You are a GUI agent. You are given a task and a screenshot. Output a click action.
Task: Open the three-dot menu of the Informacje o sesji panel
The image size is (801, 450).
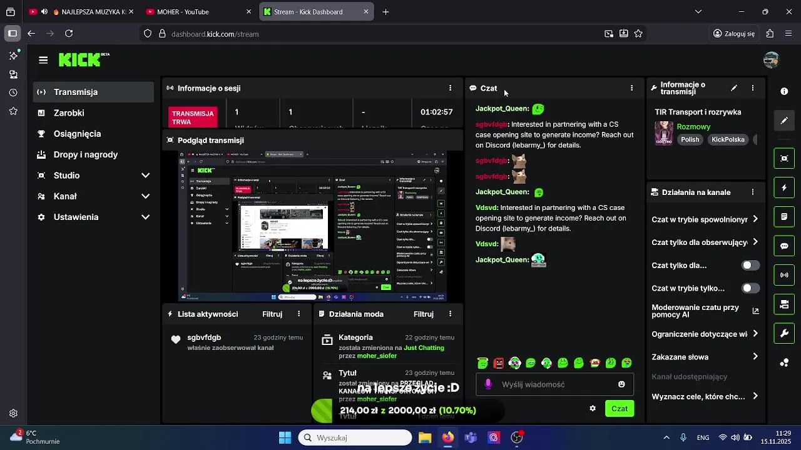click(450, 88)
